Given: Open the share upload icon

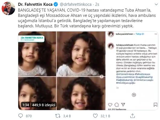Looking at the screenshot, I should [x=132, y=116].
